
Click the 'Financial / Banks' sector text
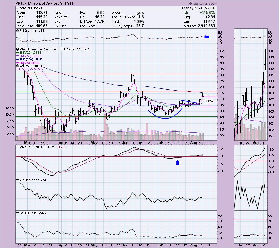point(29,8)
